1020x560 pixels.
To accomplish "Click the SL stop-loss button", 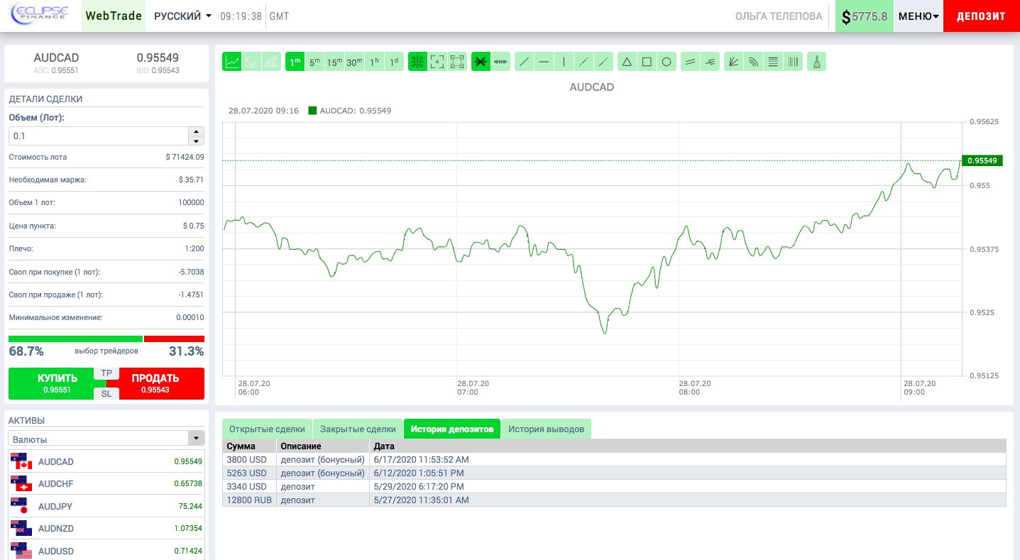I will [x=106, y=393].
